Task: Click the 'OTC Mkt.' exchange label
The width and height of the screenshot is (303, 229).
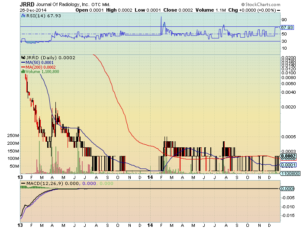Action: (x=101, y=5)
